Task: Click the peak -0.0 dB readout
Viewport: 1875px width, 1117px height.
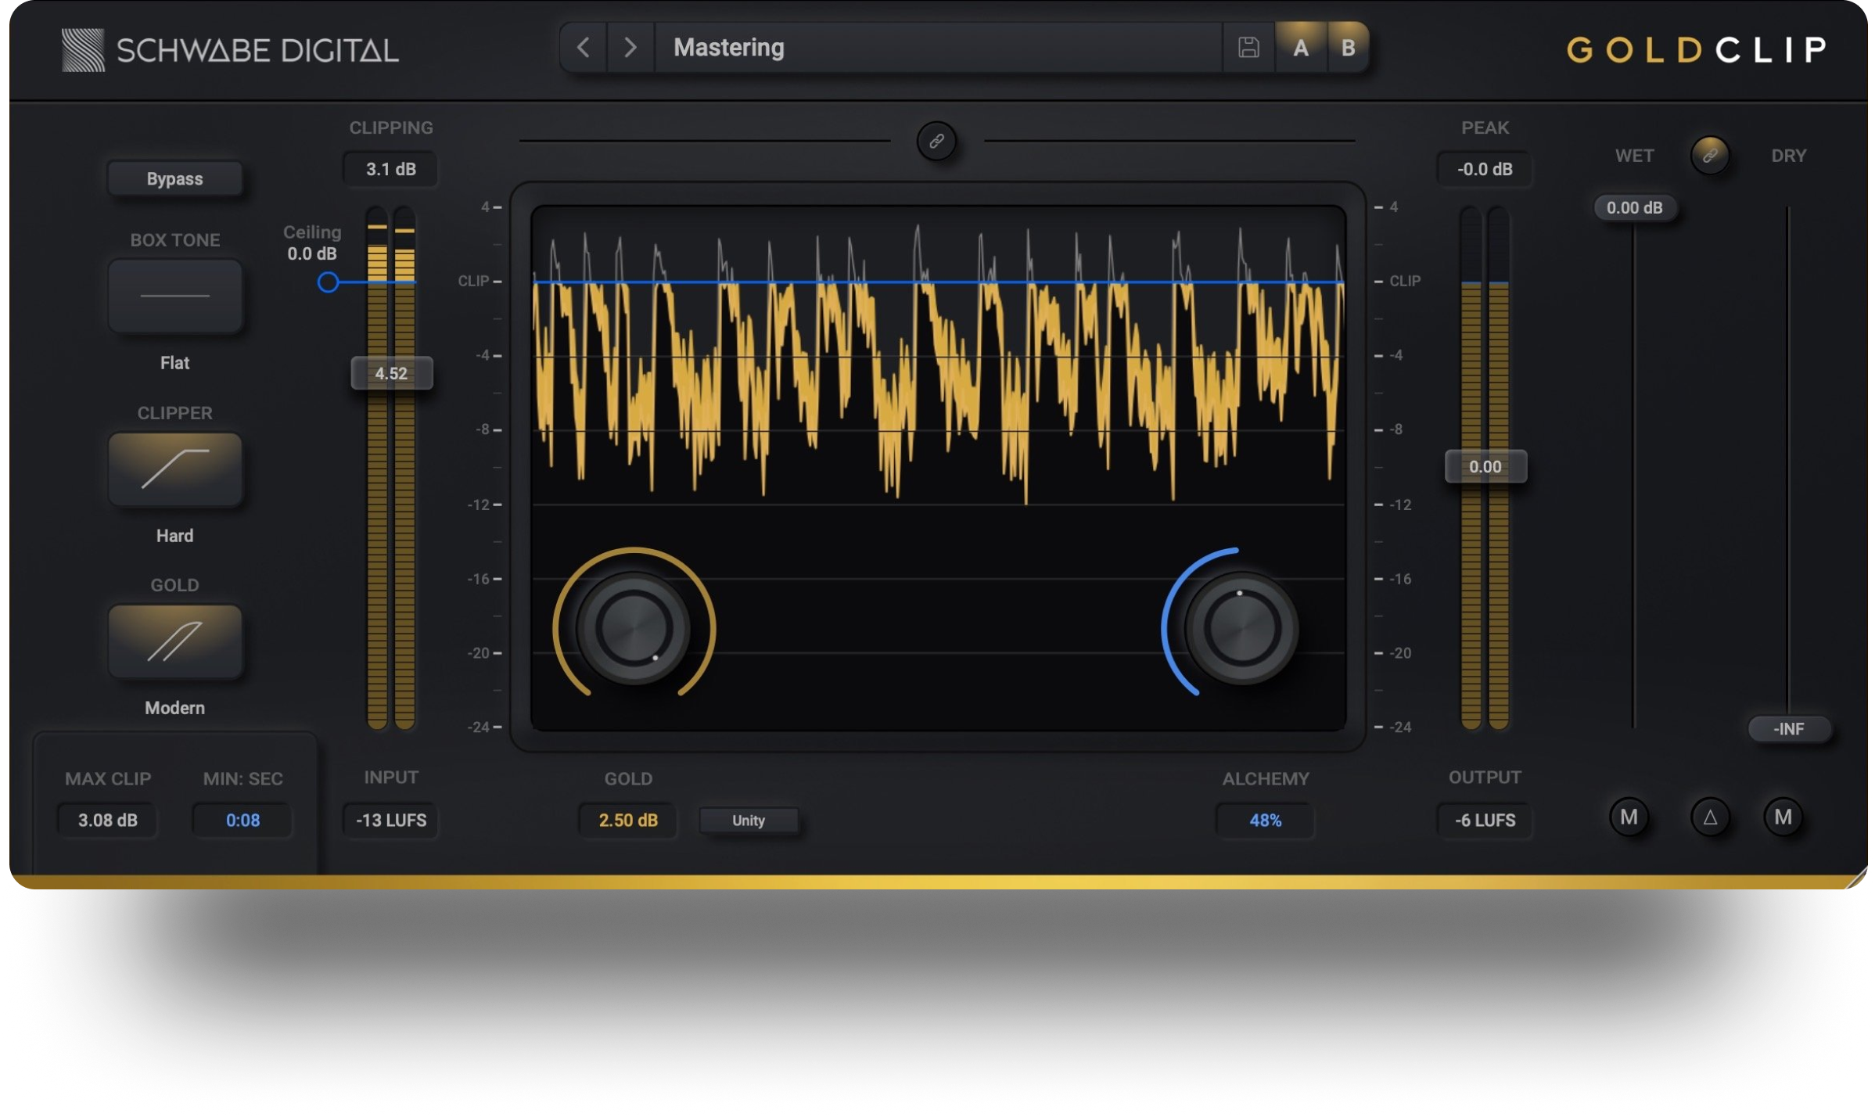Action: (x=1484, y=169)
